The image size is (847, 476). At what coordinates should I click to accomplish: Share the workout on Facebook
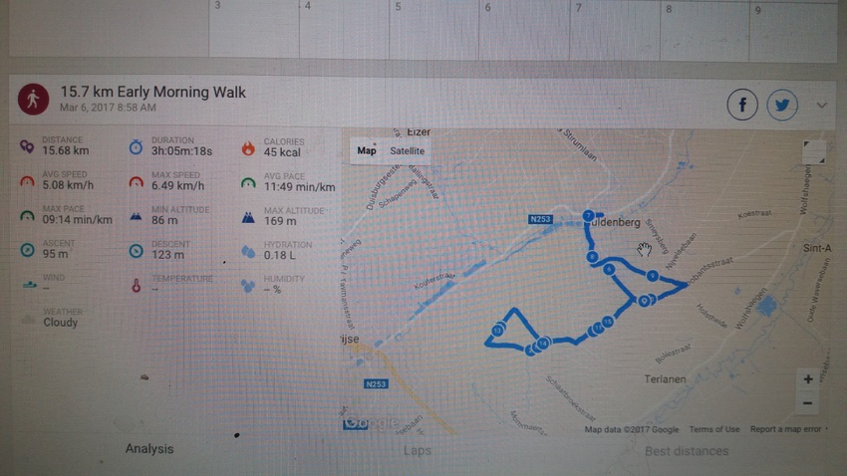tap(742, 105)
